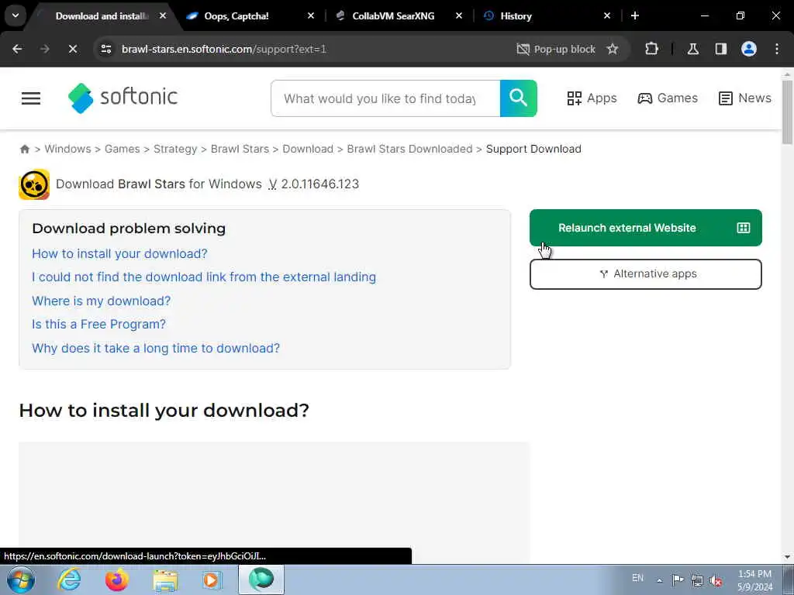Close the Oops, Captcha! tab
The height and width of the screenshot is (595, 794).
pyautogui.click(x=311, y=15)
